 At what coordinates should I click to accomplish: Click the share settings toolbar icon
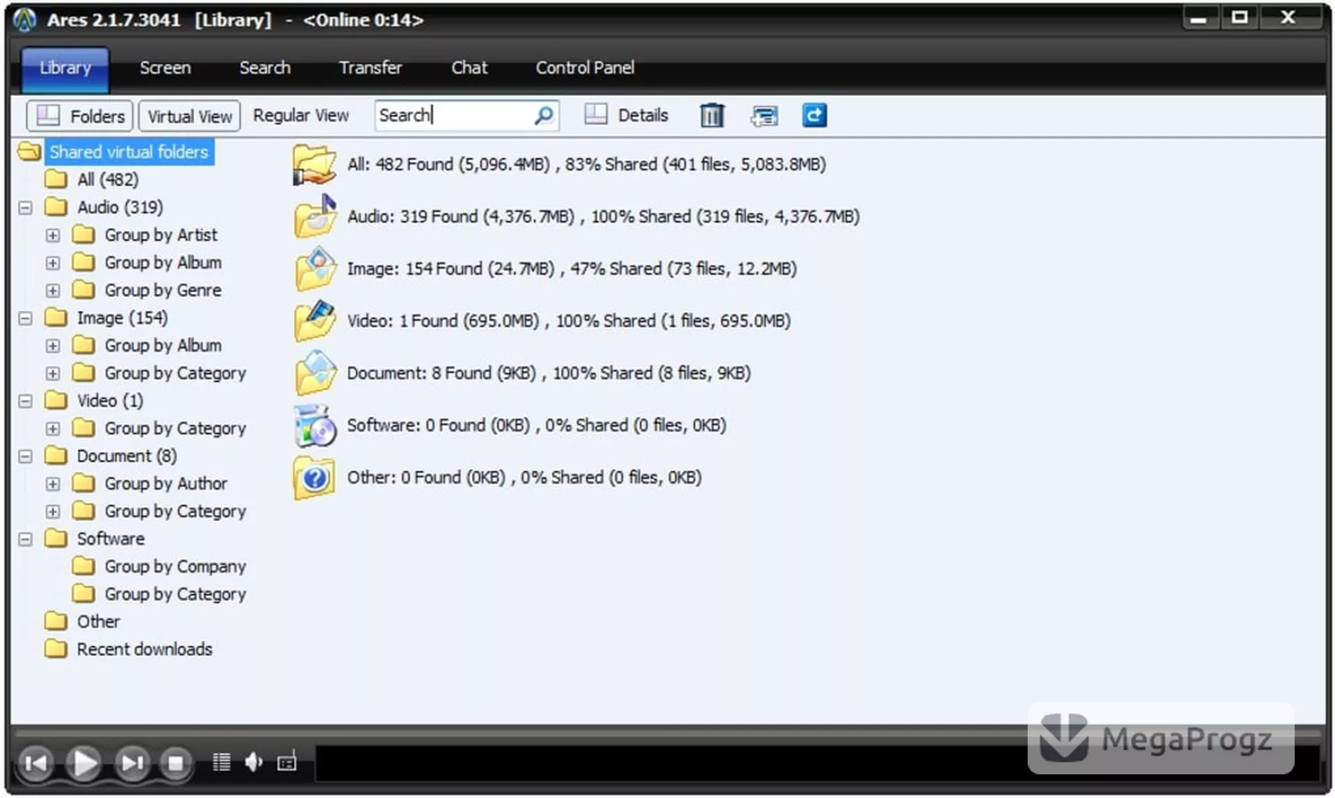[764, 115]
